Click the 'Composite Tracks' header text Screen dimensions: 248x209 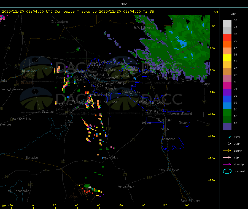[x=72, y=12]
